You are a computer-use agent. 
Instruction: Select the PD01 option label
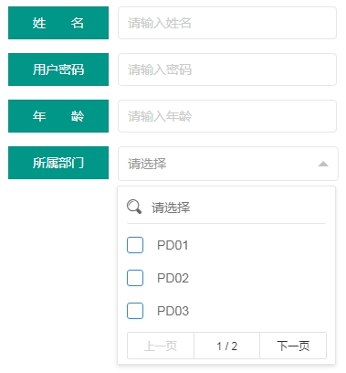(173, 245)
